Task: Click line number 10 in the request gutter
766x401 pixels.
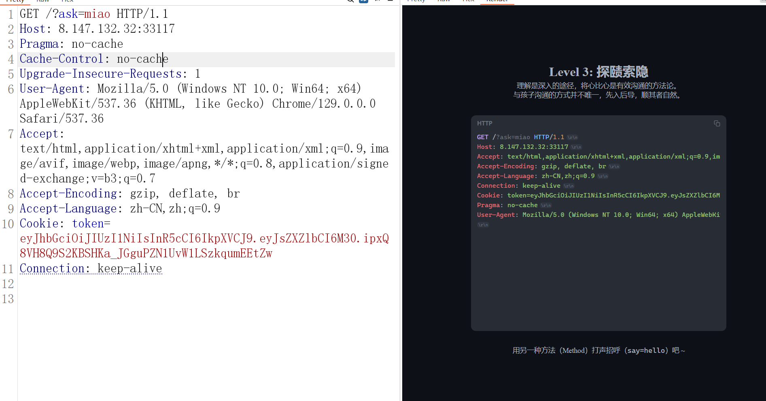Action: tap(8, 224)
